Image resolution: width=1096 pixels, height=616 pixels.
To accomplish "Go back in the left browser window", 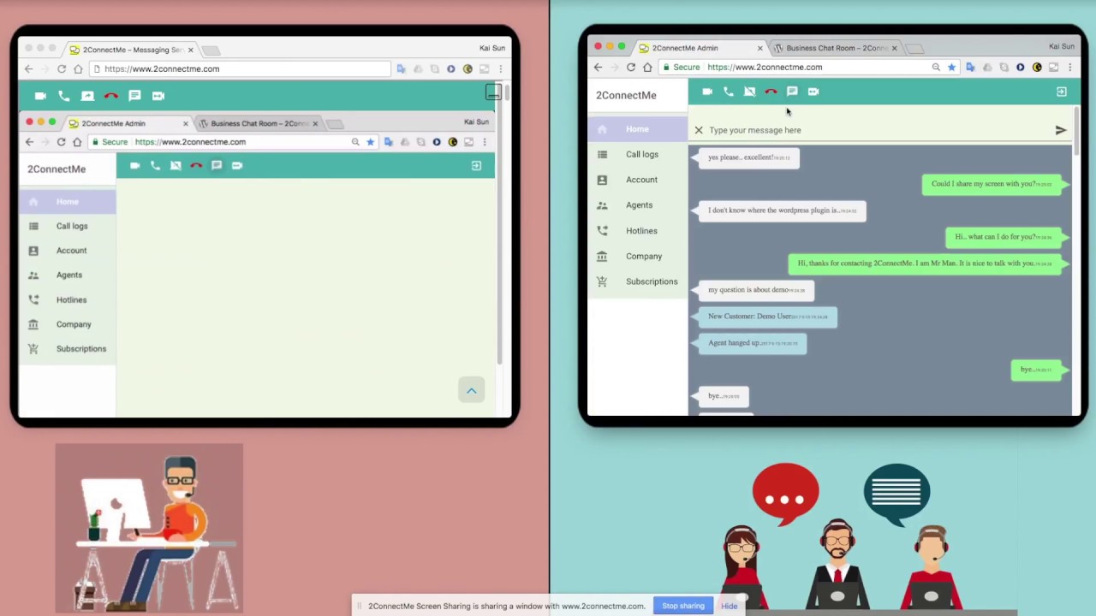I will click(x=28, y=69).
